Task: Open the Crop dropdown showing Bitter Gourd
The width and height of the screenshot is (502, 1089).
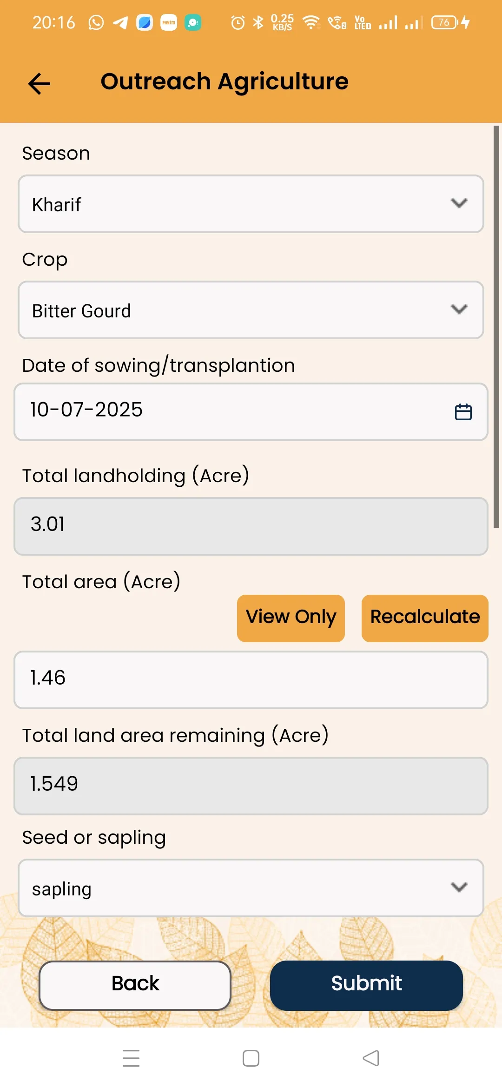Action: coord(251,310)
